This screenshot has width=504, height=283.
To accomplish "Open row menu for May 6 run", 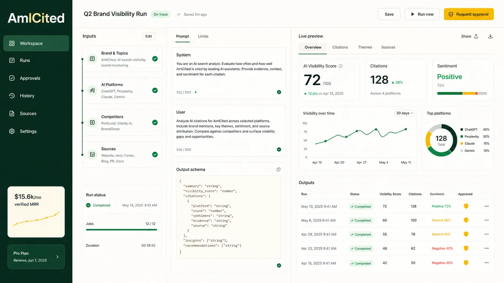I will [486, 220].
